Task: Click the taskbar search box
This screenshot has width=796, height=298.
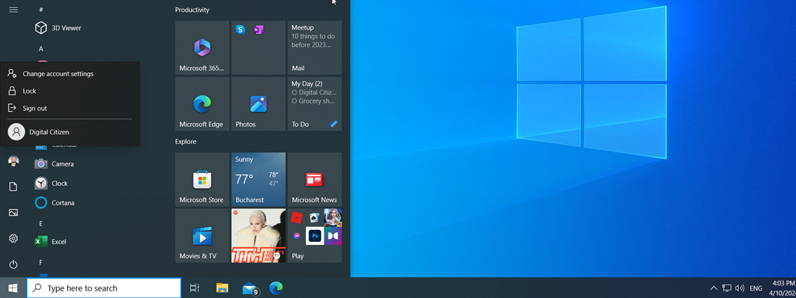Action: point(104,288)
